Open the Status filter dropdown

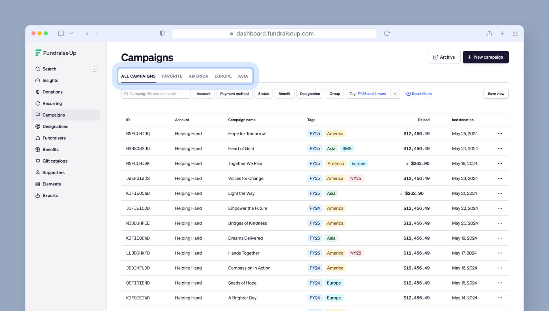click(x=263, y=94)
